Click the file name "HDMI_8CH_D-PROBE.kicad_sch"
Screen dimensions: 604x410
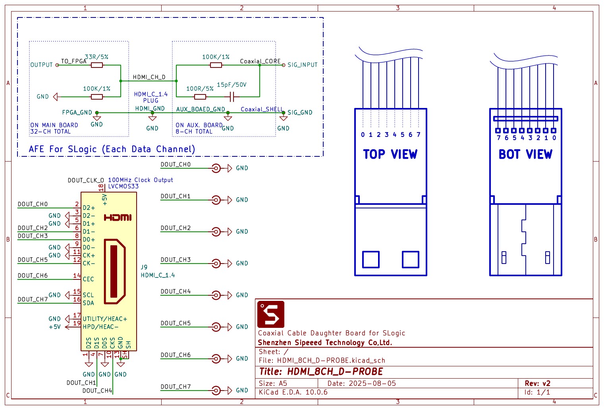tap(331, 360)
